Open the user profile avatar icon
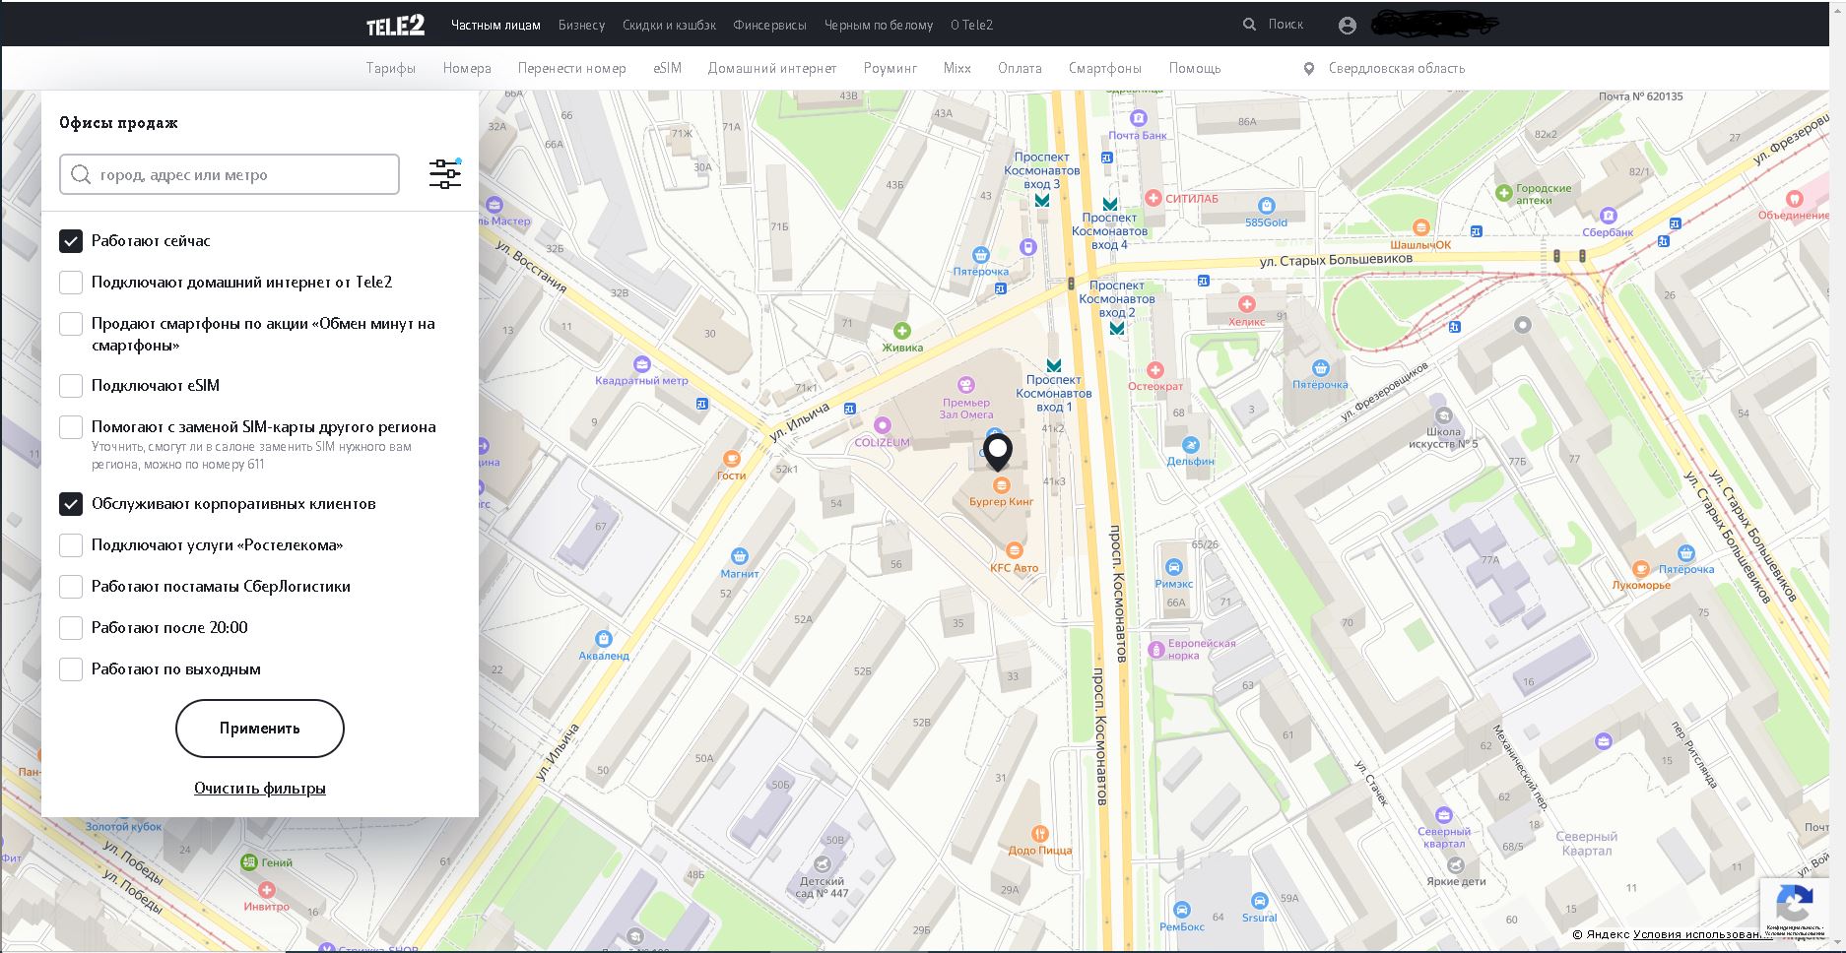1846x953 pixels. point(1348,26)
